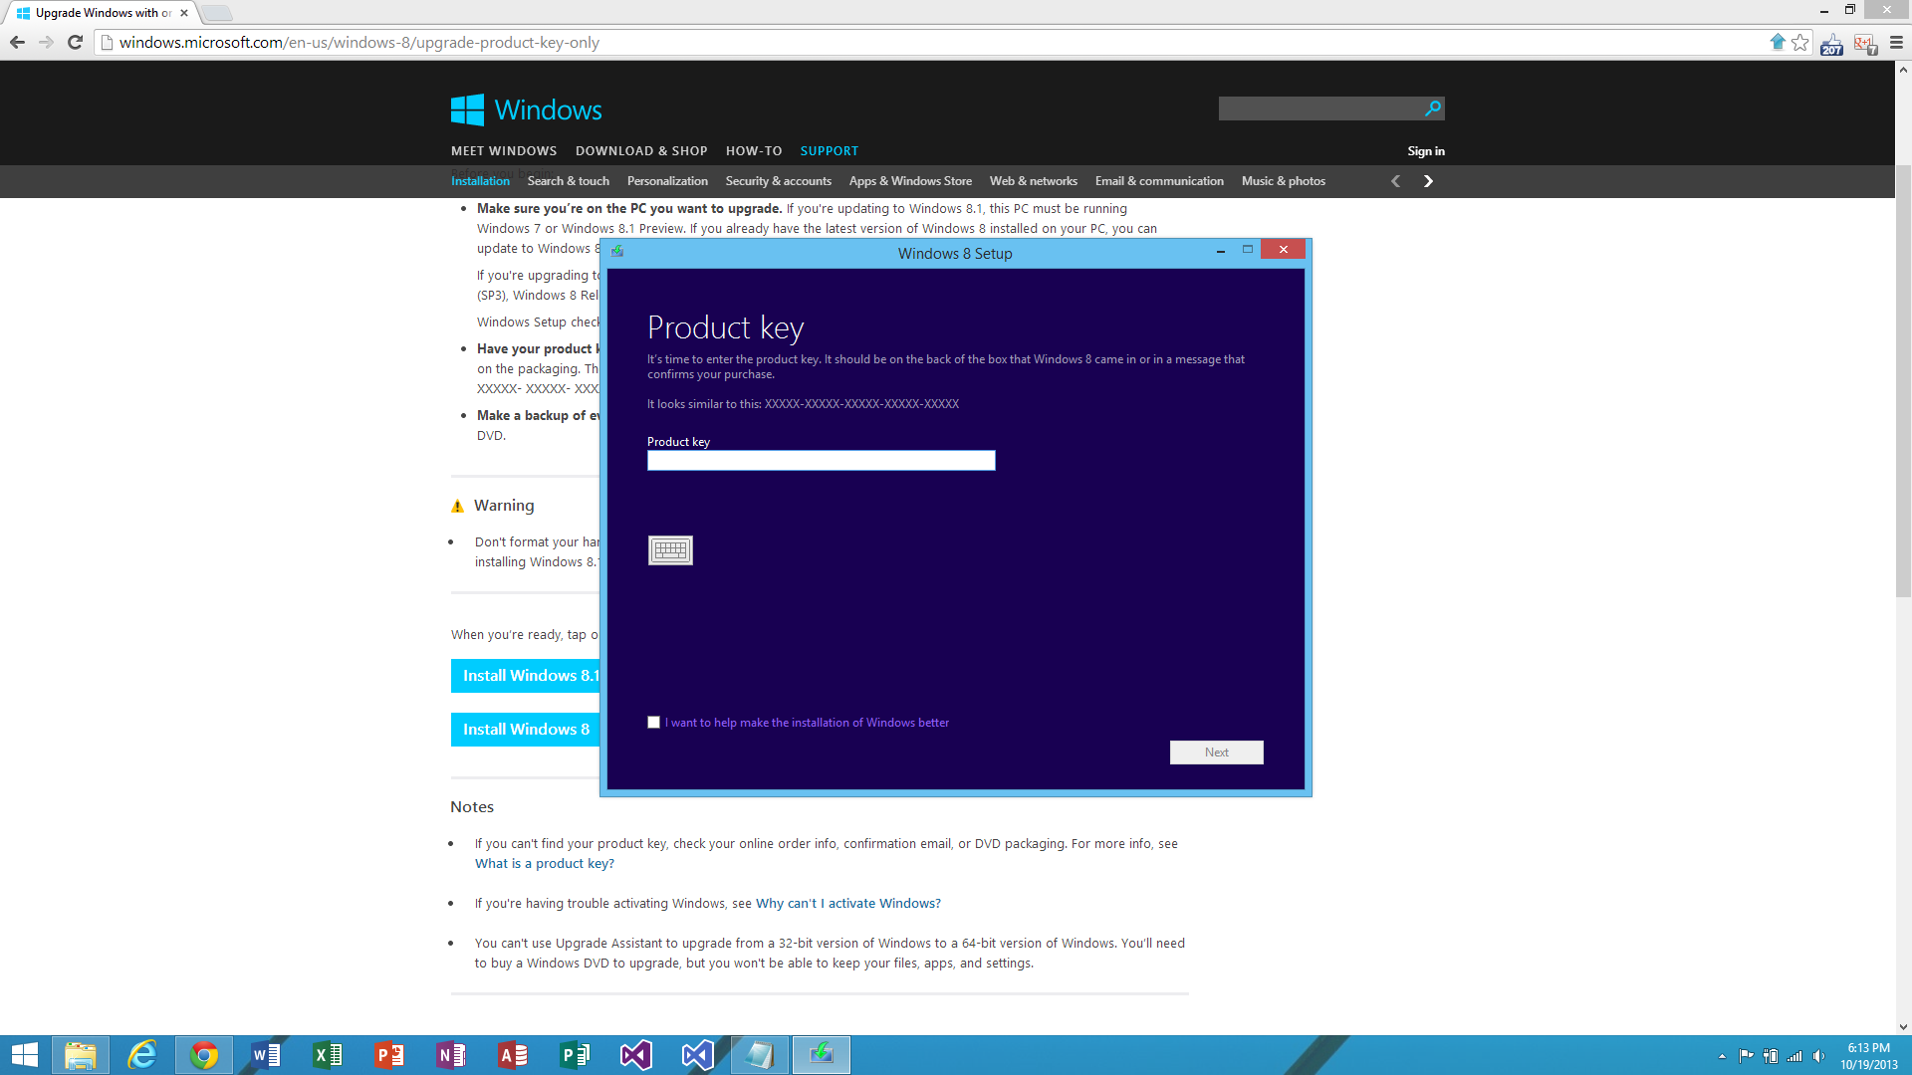Reload the page with the refresh icon
1912x1075 pixels.
click(x=75, y=42)
